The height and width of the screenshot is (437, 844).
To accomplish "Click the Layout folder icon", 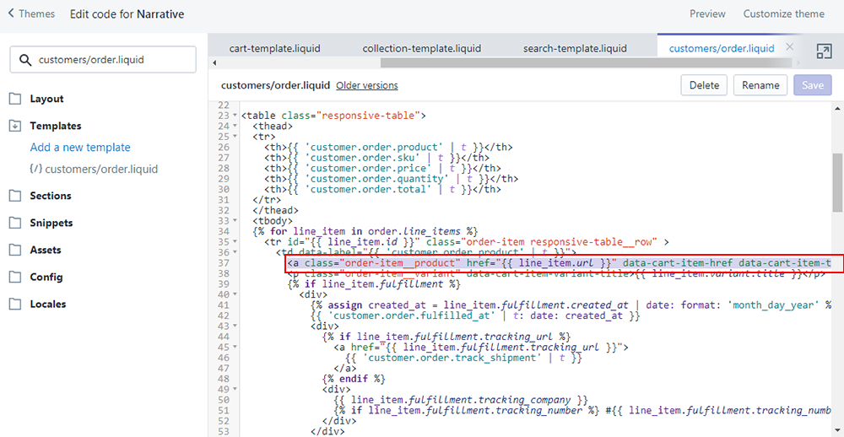I will click(x=14, y=99).
